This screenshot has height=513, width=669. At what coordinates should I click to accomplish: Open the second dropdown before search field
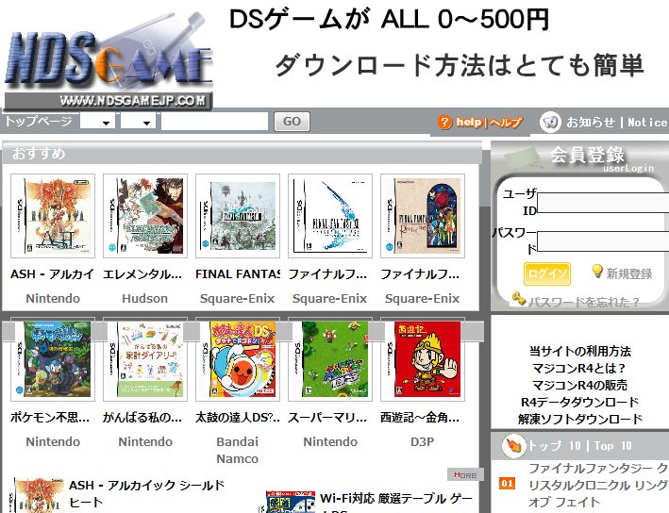[138, 122]
